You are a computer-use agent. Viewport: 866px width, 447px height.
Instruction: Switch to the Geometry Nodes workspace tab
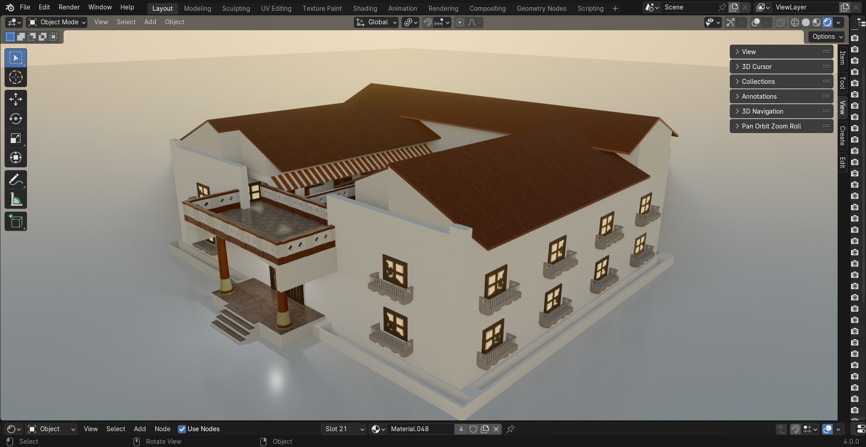541,8
